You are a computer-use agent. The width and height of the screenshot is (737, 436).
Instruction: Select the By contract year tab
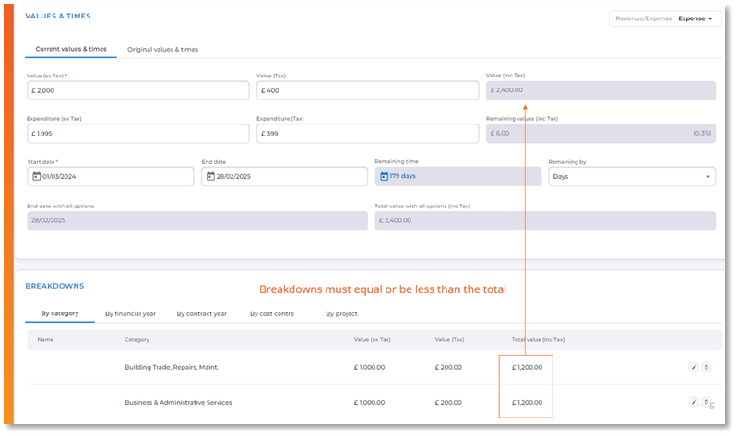tap(202, 313)
